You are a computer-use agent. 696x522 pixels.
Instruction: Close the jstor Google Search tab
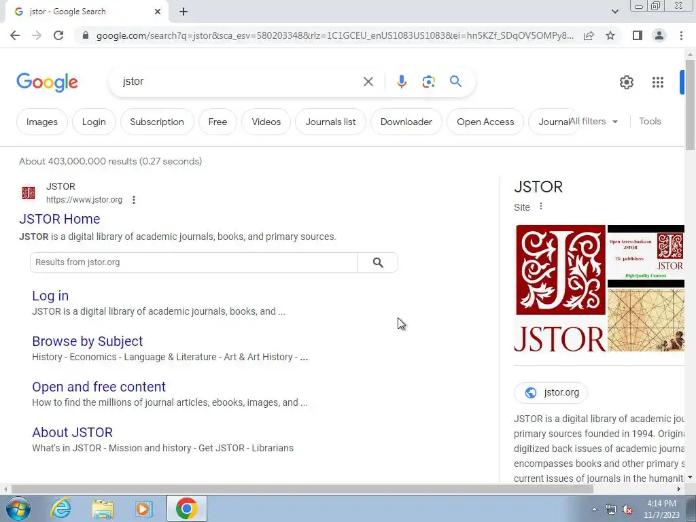[x=158, y=12]
